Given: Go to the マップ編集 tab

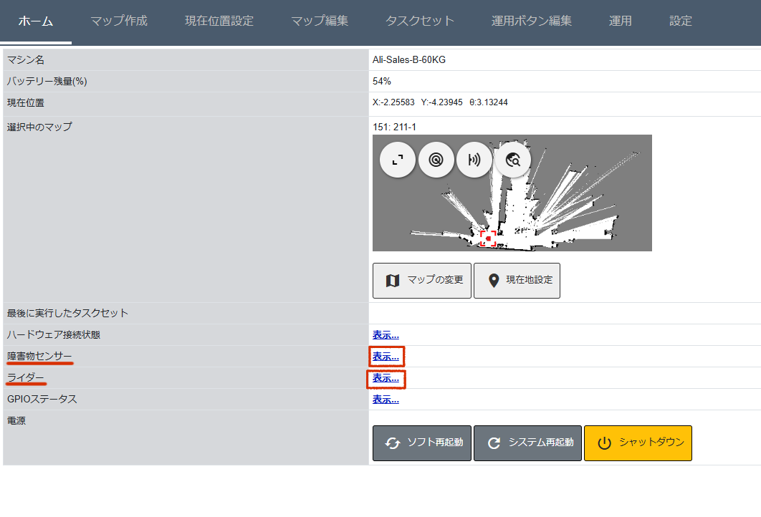Looking at the screenshot, I should pyautogui.click(x=320, y=21).
